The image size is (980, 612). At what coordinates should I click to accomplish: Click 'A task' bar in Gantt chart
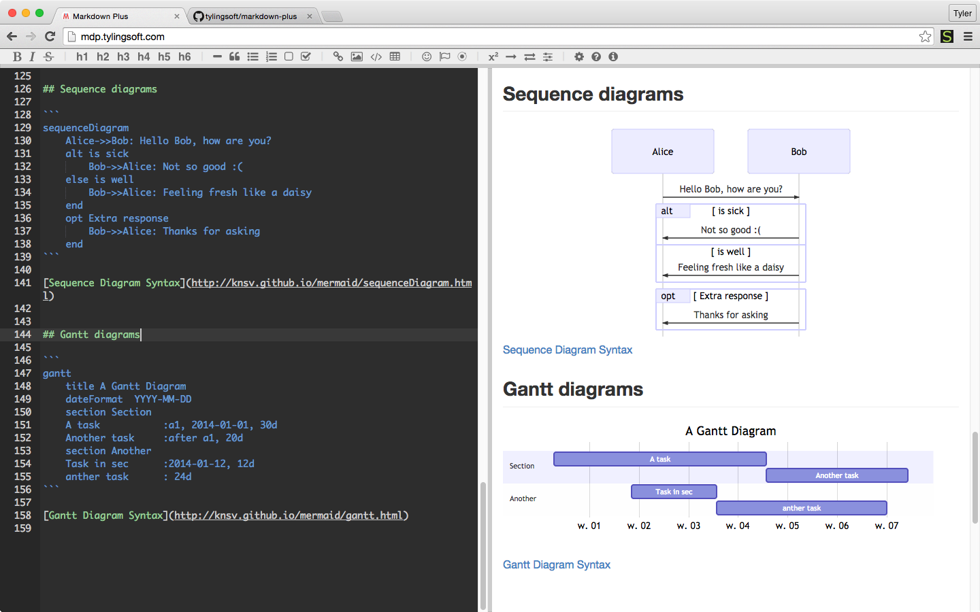[x=660, y=459]
